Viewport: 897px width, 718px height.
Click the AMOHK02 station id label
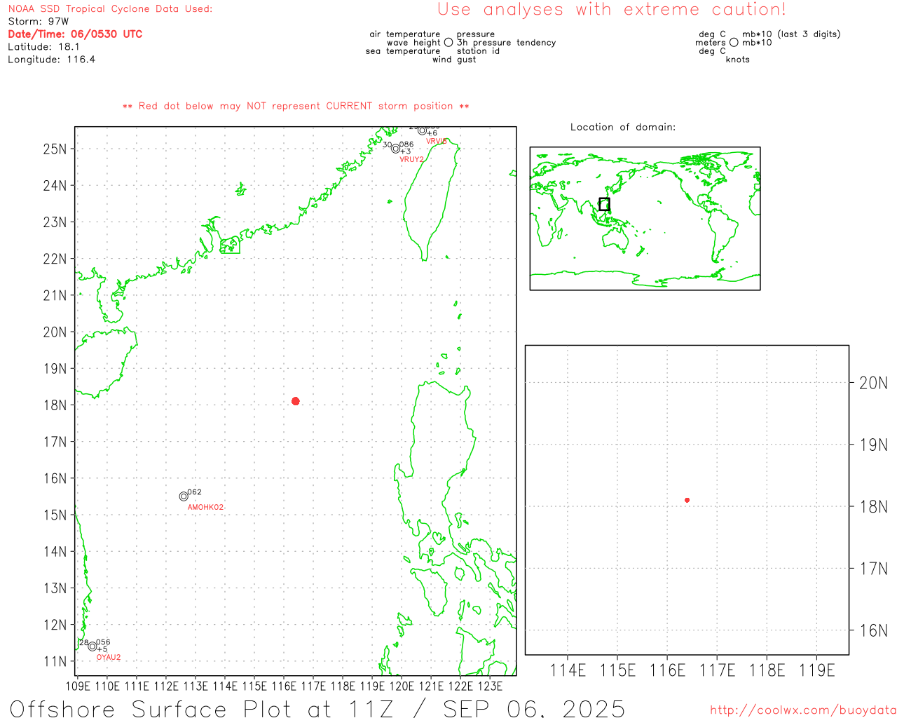pyautogui.click(x=205, y=507)
